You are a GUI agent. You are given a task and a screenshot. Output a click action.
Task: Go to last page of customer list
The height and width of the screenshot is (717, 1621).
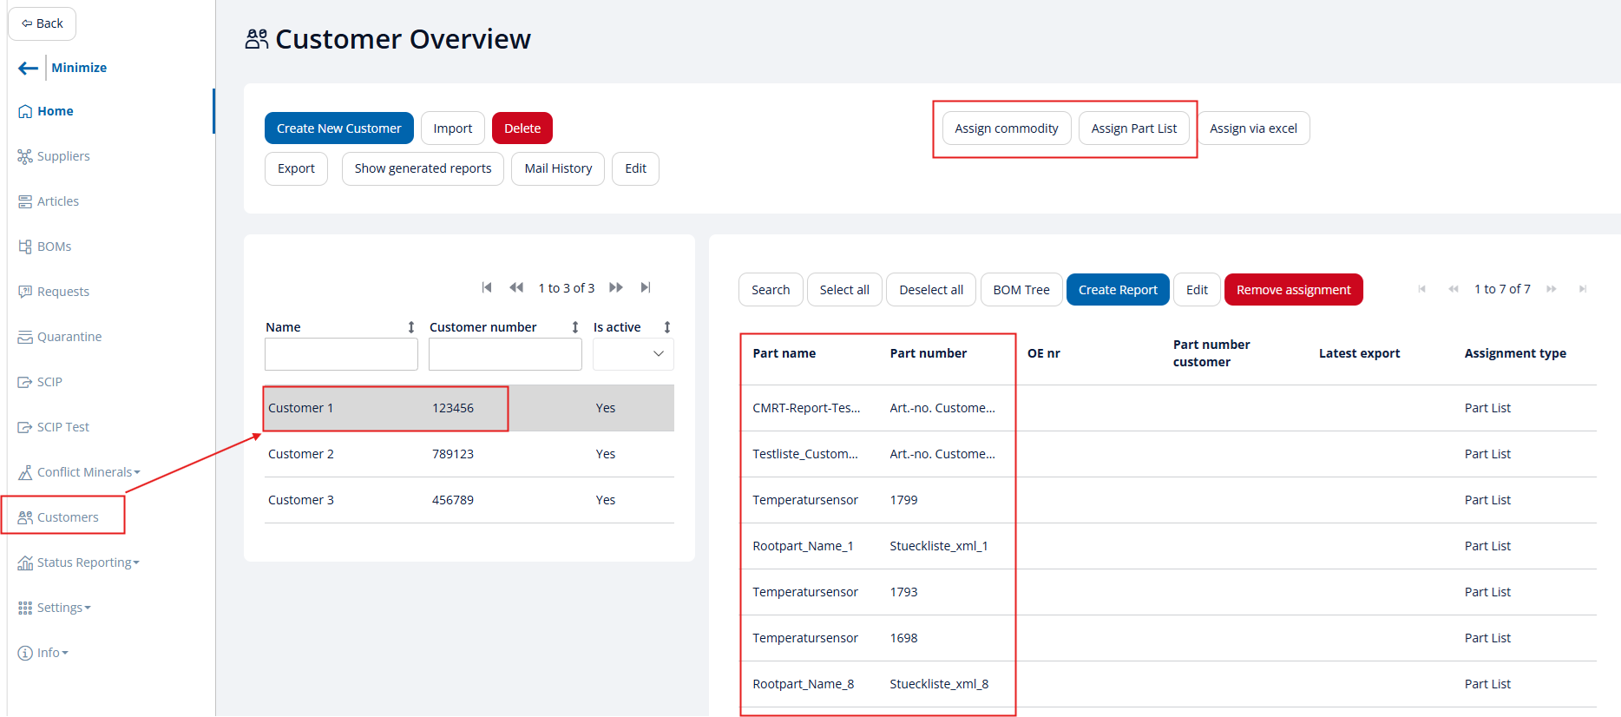coord(646,288)
